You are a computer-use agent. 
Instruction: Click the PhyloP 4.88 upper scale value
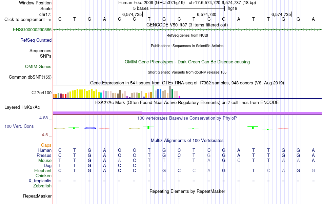(43, 118)
